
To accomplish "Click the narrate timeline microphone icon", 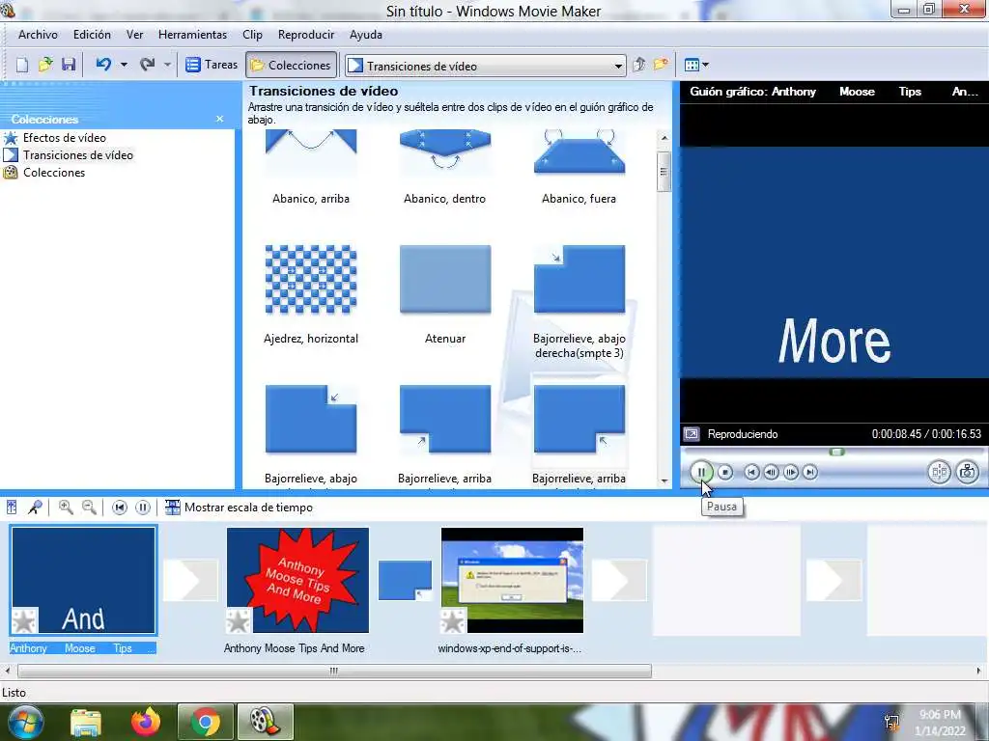I will coord(36,508).
